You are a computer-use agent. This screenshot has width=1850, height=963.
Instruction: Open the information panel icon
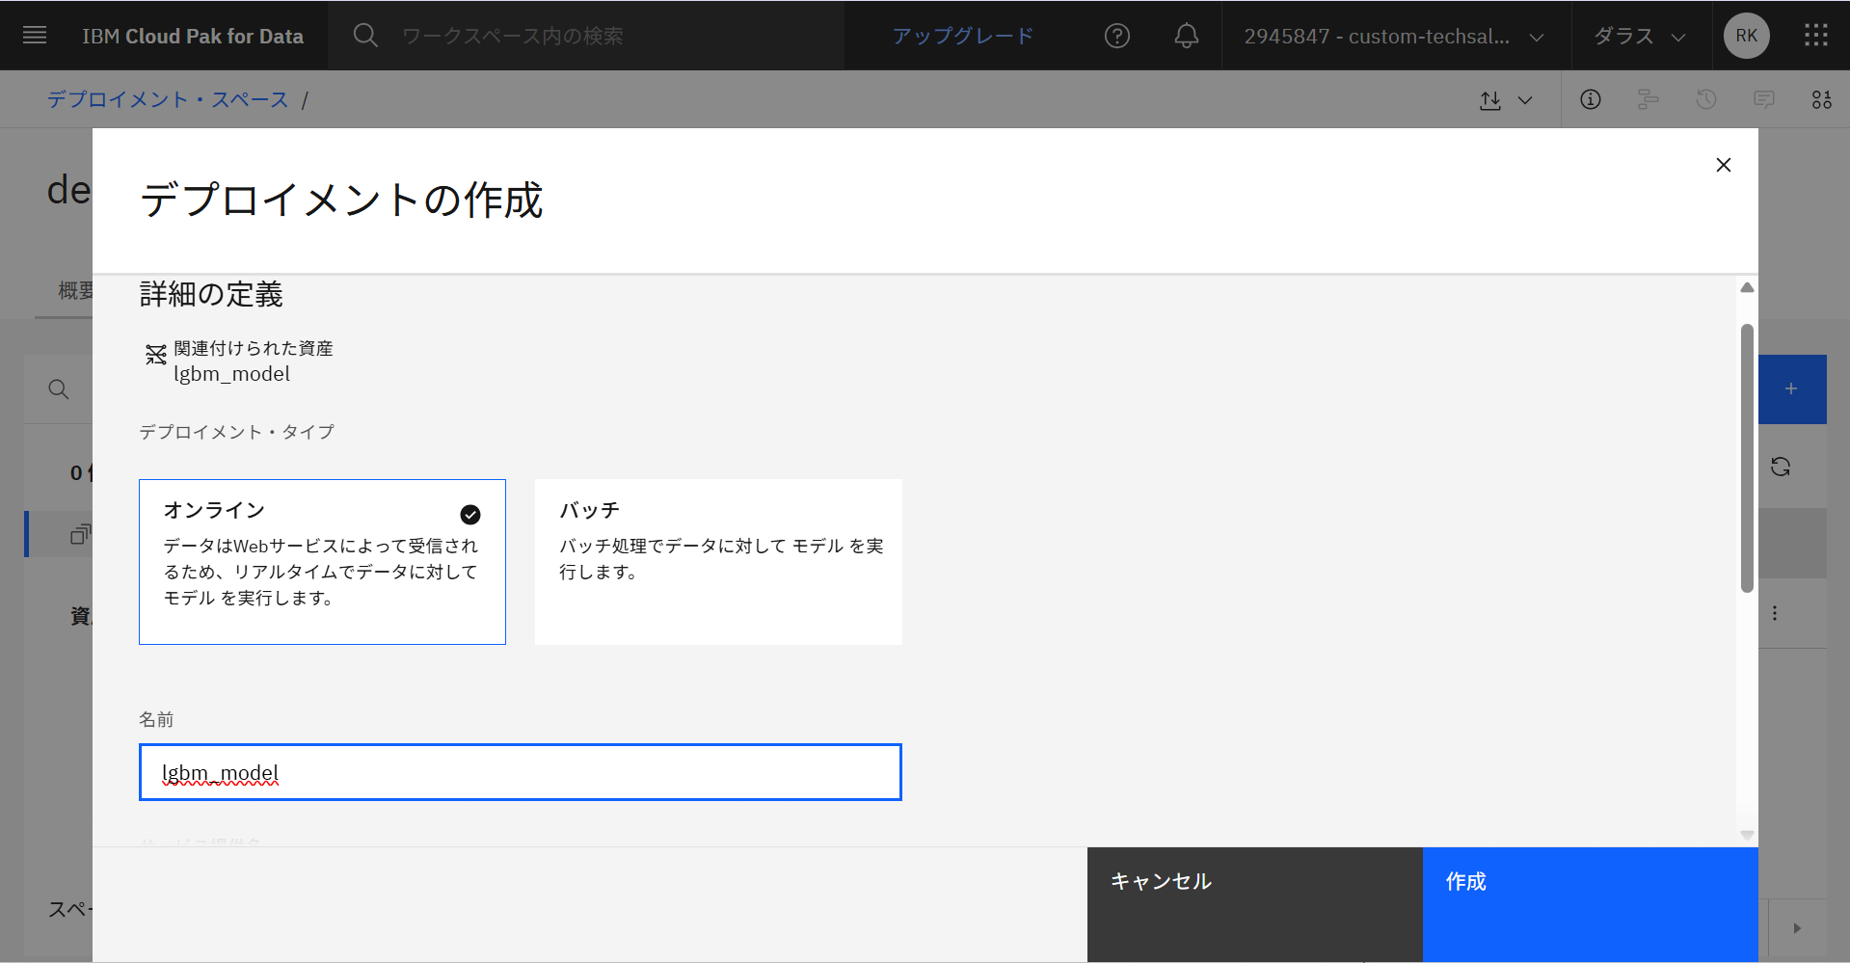(1591, 99)
